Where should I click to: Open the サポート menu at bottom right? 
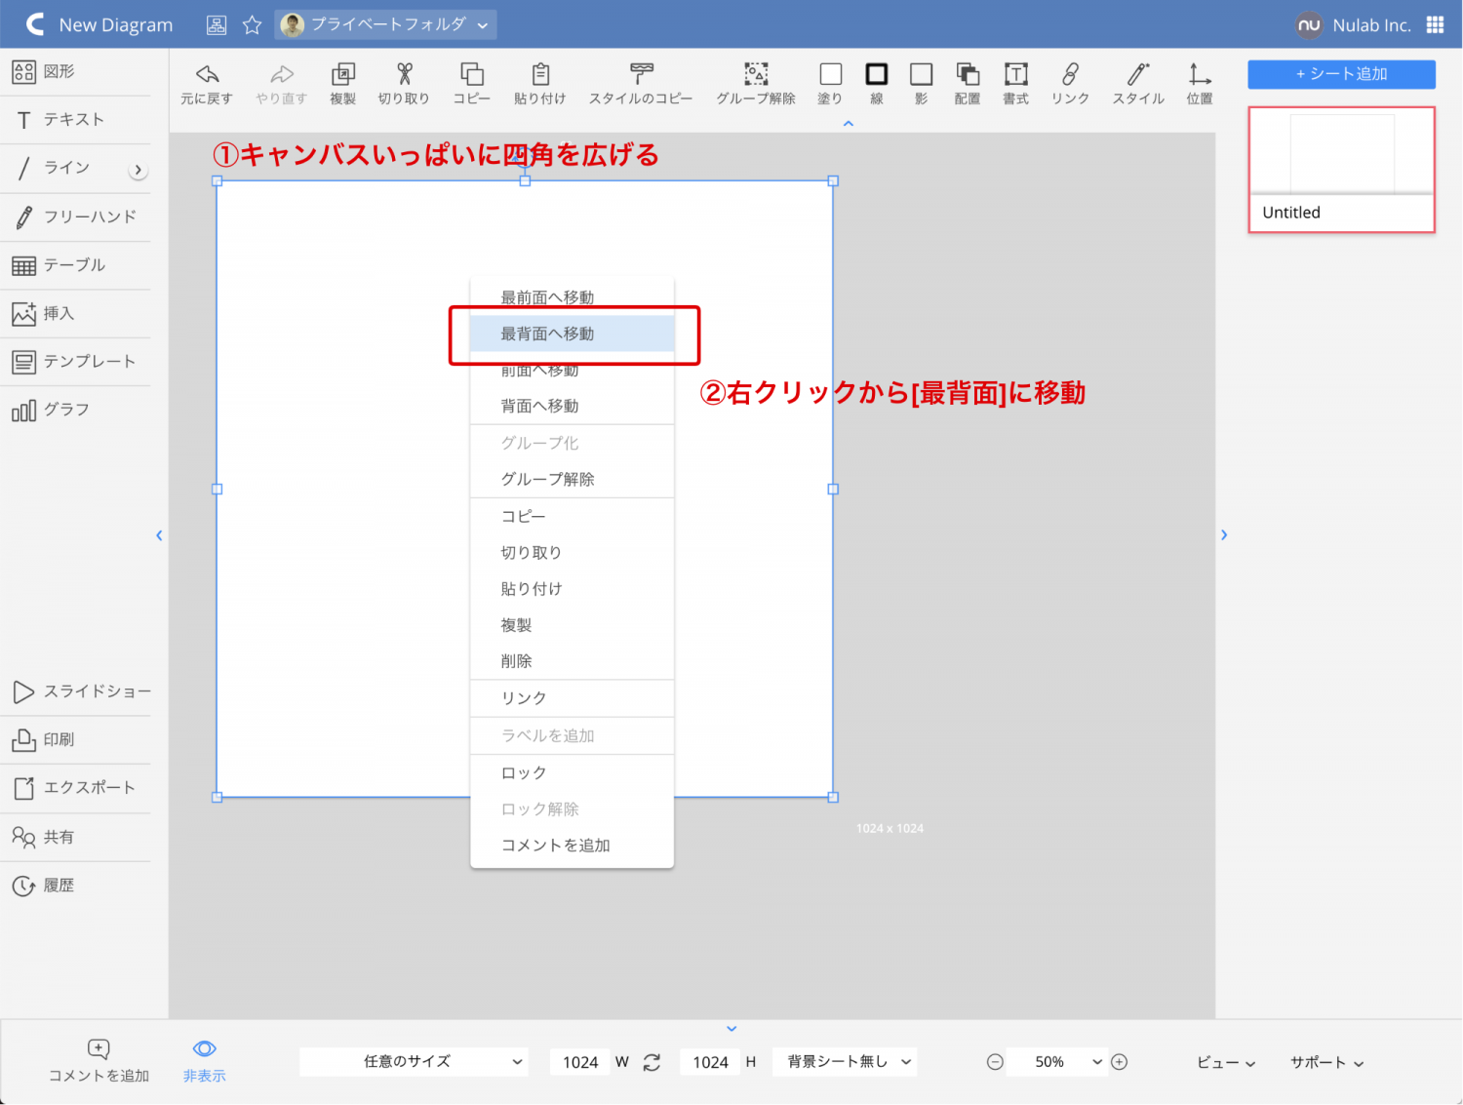tap(1326, 1062)
